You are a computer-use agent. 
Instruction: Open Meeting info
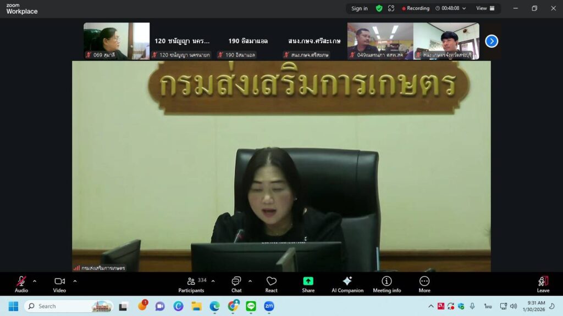pos(387,284)
